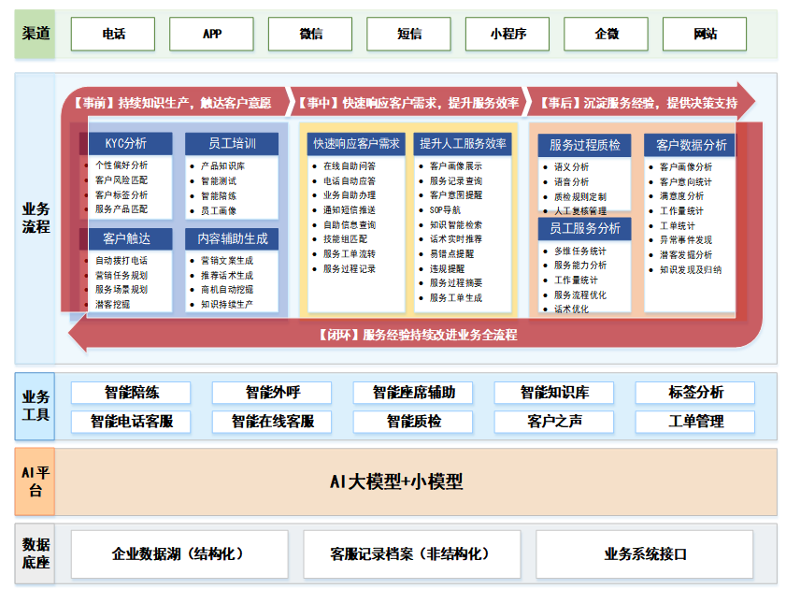Select the 内容辅助生成 header
Viewport: 786px width, 589px height.
[232, 239]
